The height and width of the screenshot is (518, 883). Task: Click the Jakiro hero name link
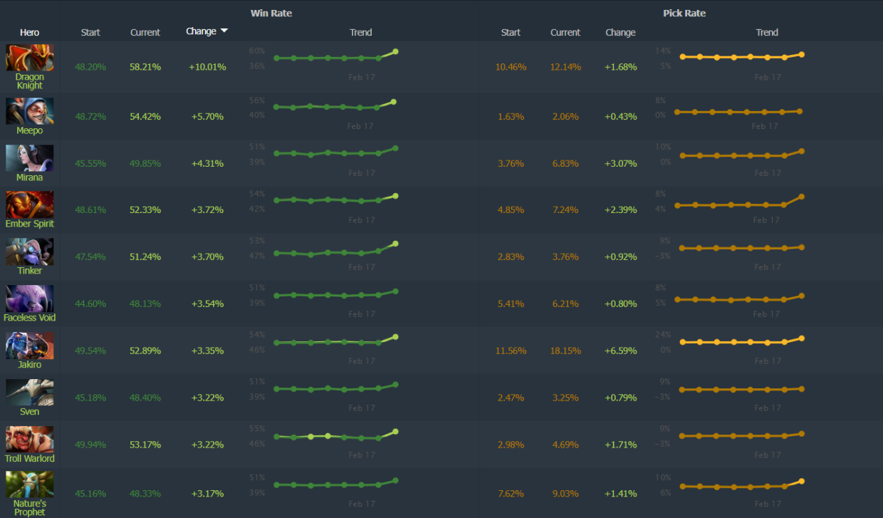coord(29,365)
